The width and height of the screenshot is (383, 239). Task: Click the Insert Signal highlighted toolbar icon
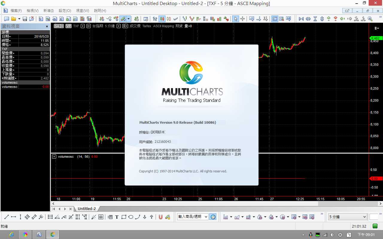coord(123,19)
